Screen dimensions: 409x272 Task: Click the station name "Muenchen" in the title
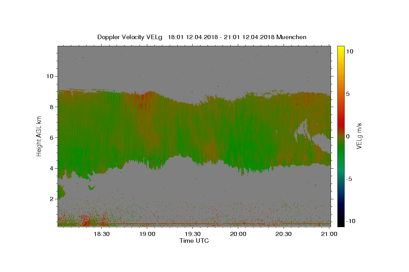point(291,37)
